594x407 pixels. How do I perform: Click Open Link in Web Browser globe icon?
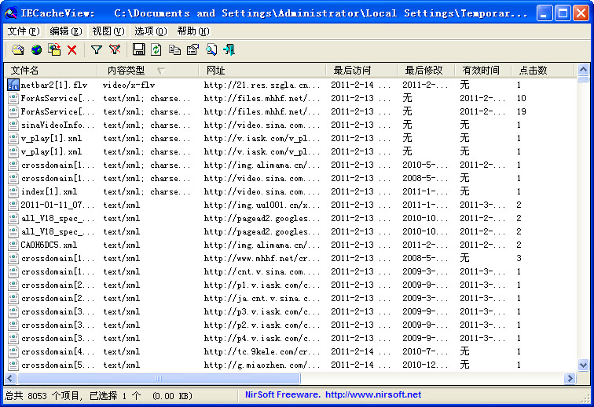coord(36,50)
